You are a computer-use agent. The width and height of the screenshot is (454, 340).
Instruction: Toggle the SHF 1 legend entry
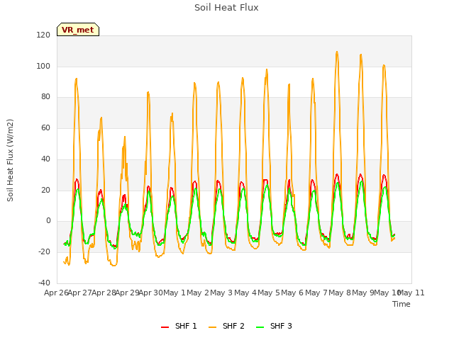(179, 326)
